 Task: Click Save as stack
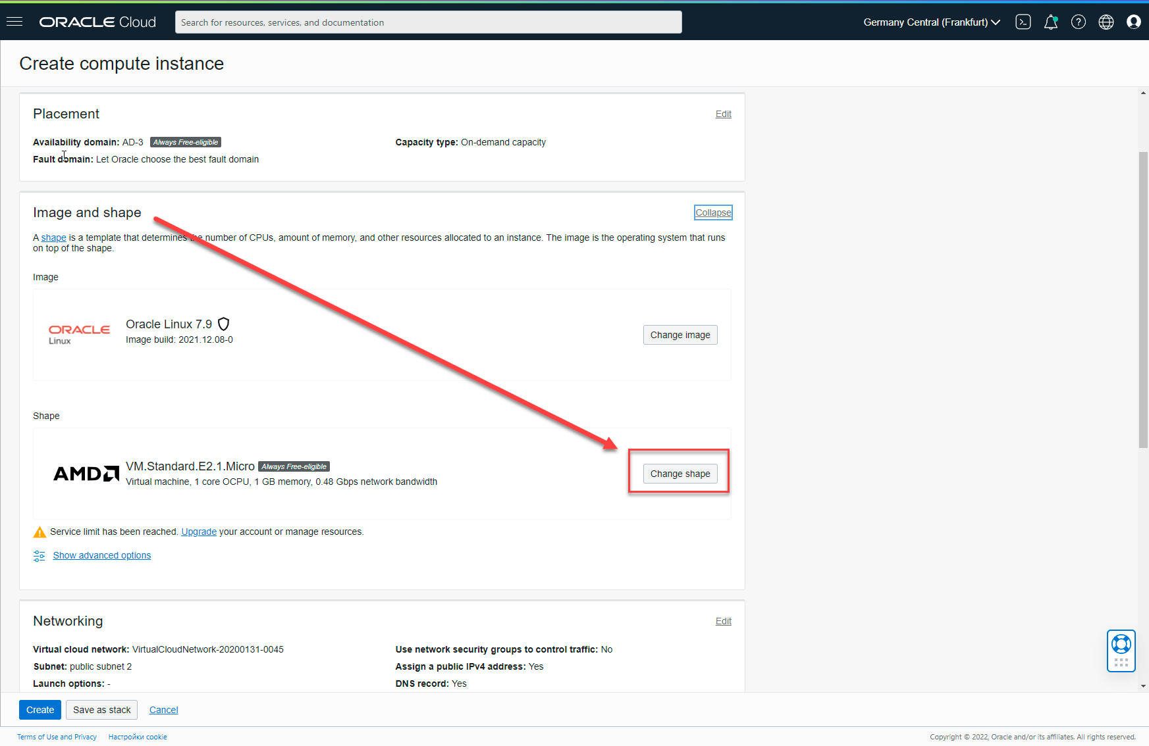pyautogui.click(x=102, y=710)
